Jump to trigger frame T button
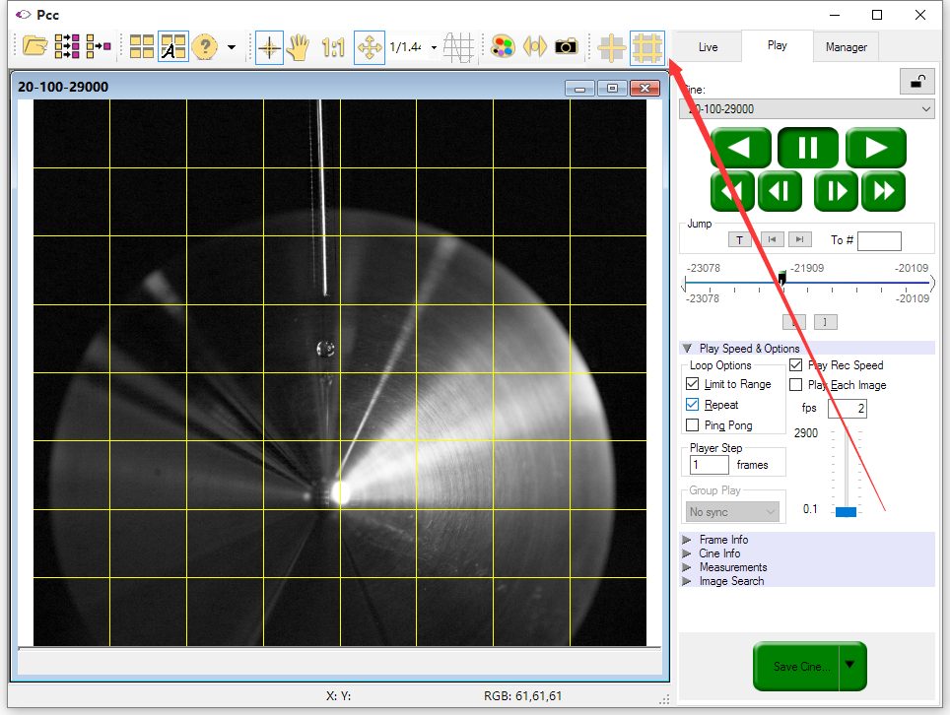 tap(740, 239)
